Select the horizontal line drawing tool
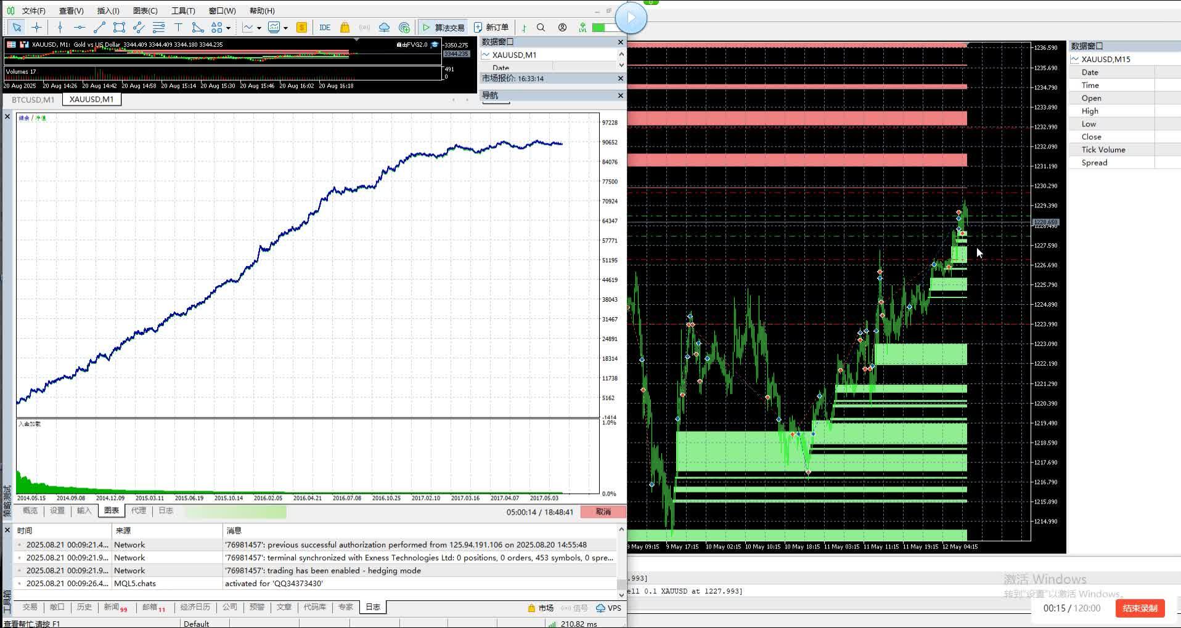This screenshot has height=628, width=1181. (x=80, y=27)
